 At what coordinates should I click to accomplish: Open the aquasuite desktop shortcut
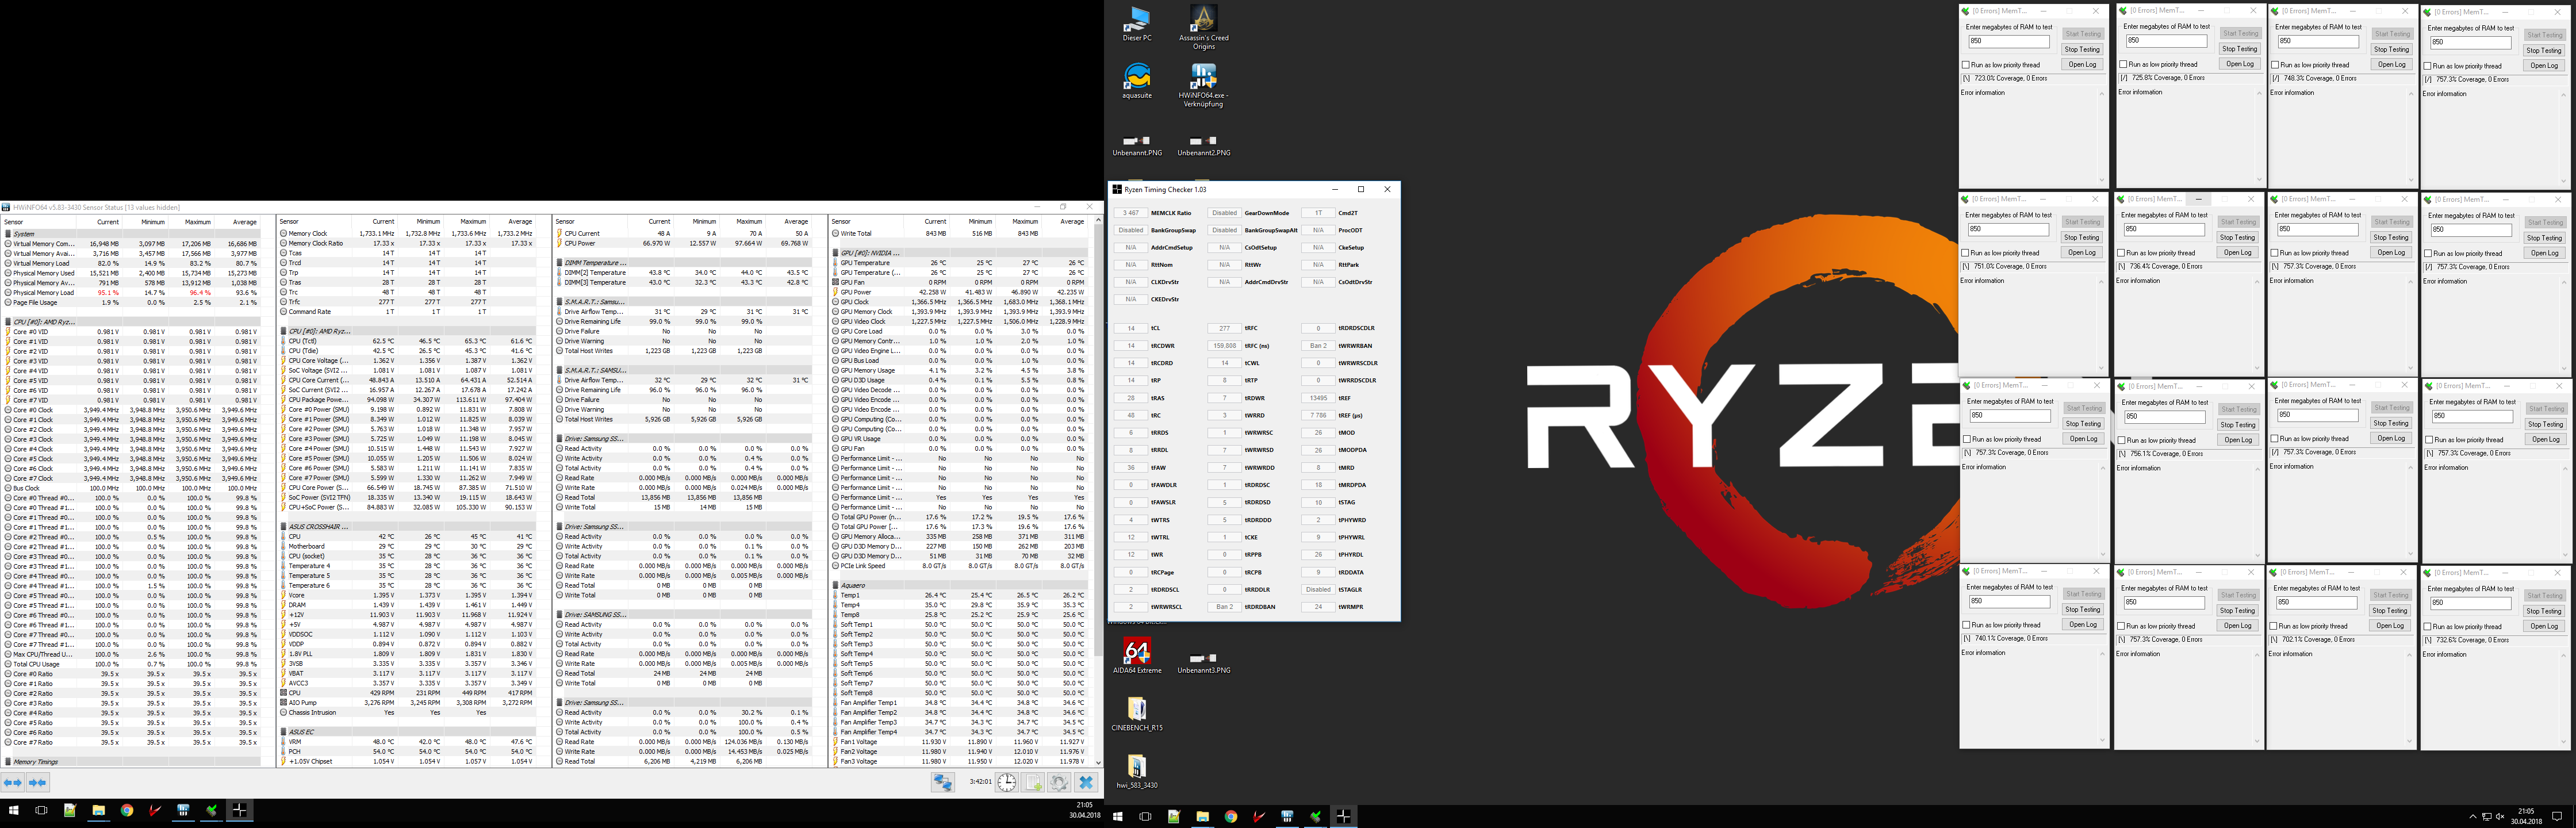pyautogui.click(x=1137, y=81)
